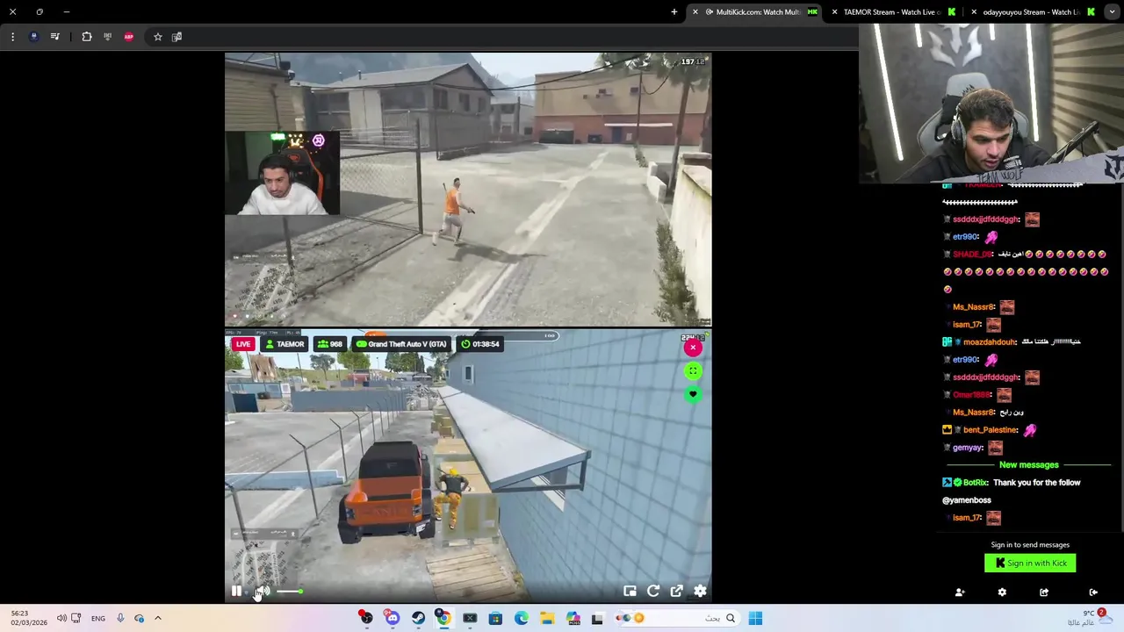Click the Omar1888 username in chat
This screenshot has width=1124, height=632.
(x=971, y=395)
